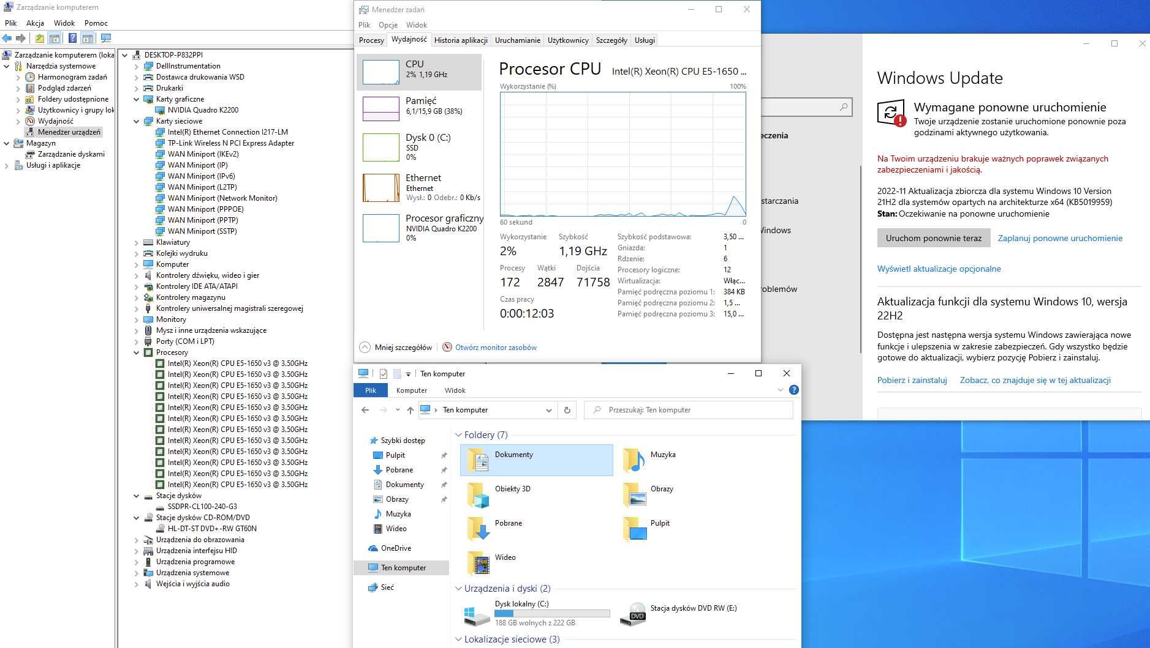
Task: Click Properties quick access icon in Explorer title bar
Action: point(384,373)
